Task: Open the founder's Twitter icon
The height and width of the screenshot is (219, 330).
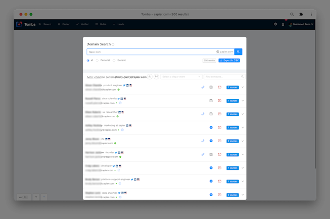Action: 116,152
